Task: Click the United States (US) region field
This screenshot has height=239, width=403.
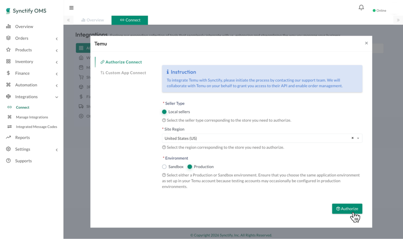Action: (x=262, y=138)
